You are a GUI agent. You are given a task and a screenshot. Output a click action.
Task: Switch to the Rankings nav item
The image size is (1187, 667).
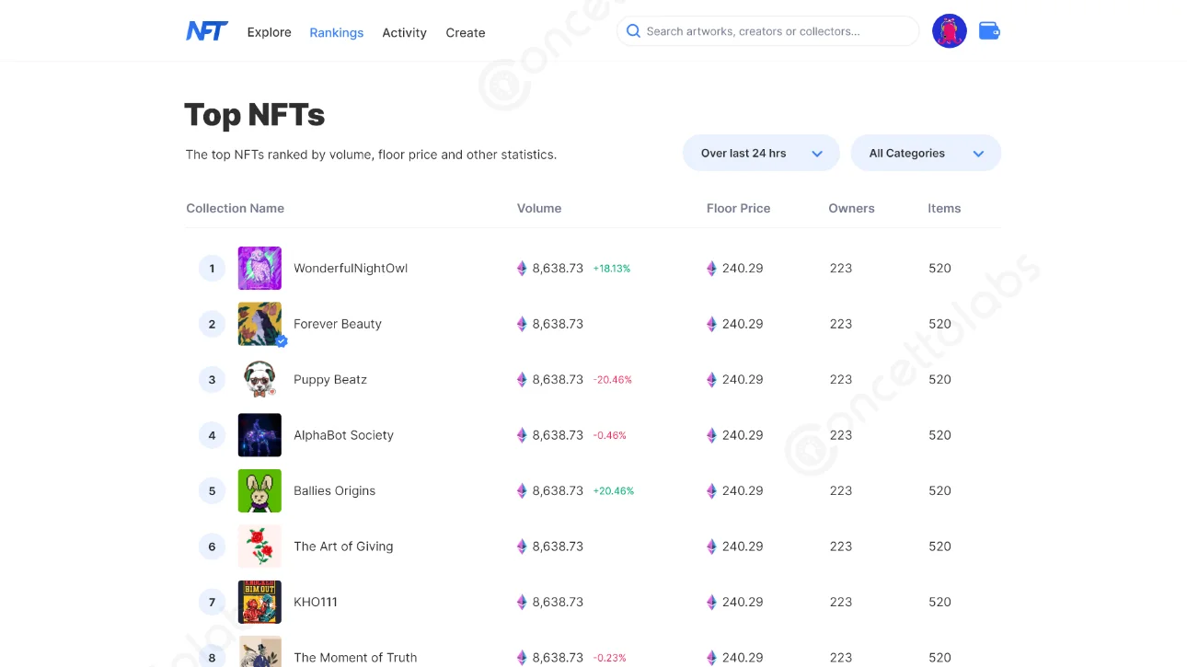click(336, 32)
